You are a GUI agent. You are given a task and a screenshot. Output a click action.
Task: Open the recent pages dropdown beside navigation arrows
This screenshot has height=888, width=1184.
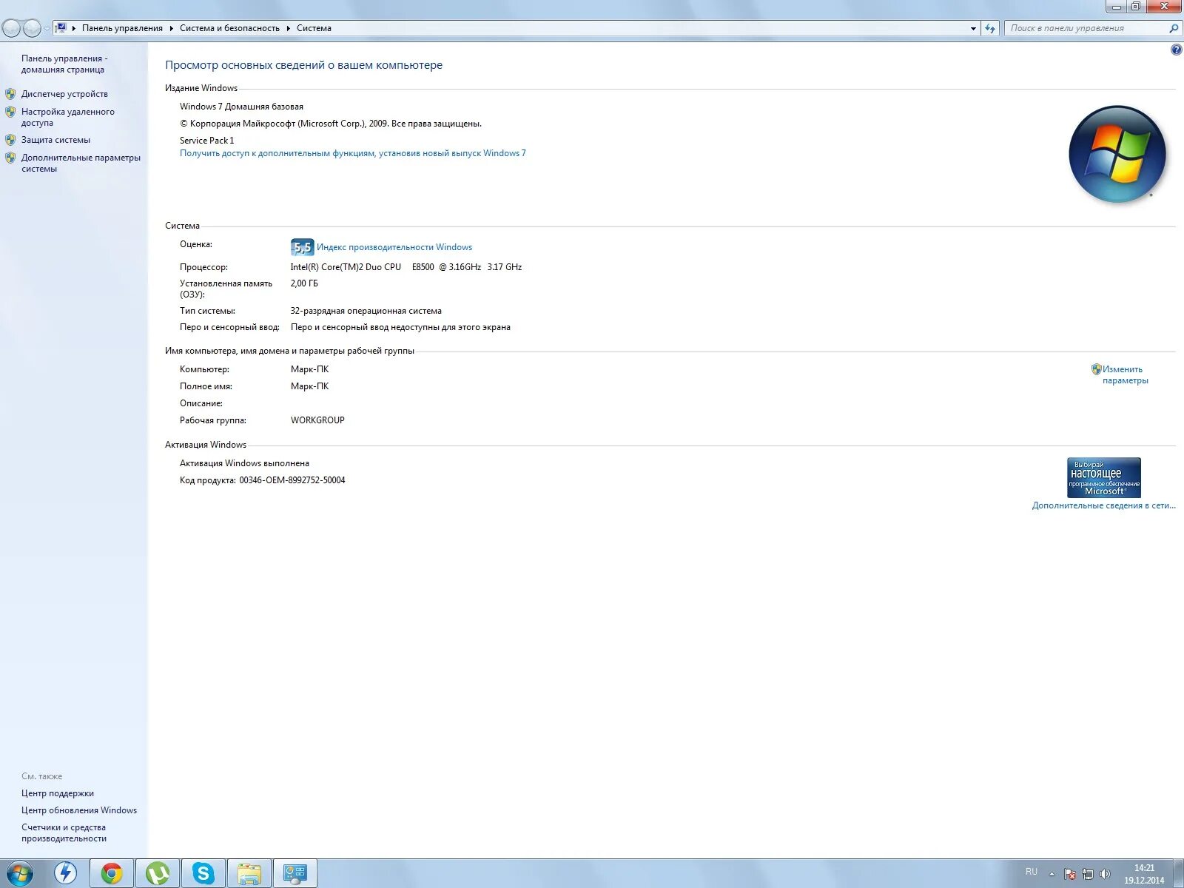point(47,29)
